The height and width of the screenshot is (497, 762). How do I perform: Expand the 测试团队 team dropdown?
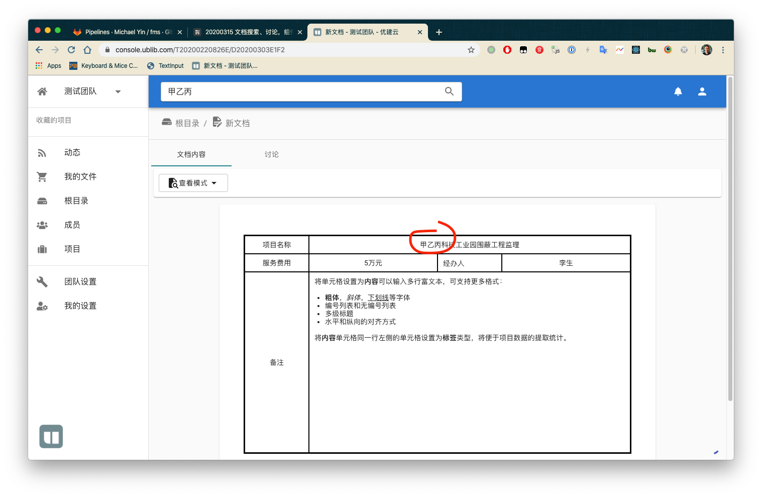[118, 91]
